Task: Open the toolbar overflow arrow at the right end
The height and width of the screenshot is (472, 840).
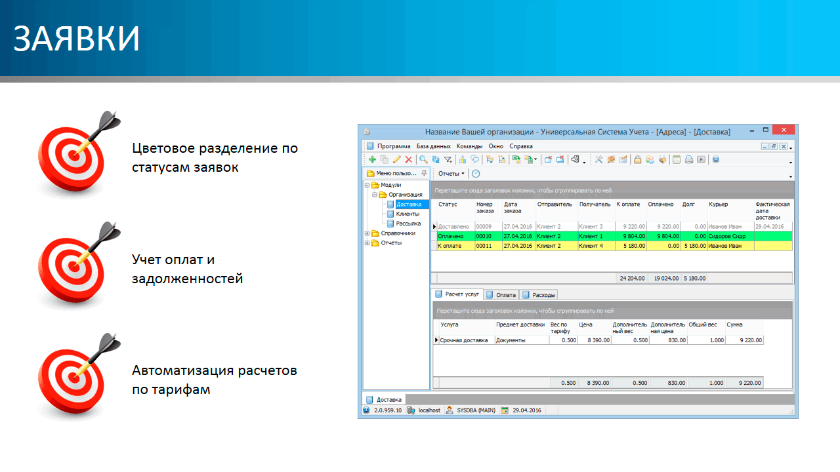Action: click(790, 163)
